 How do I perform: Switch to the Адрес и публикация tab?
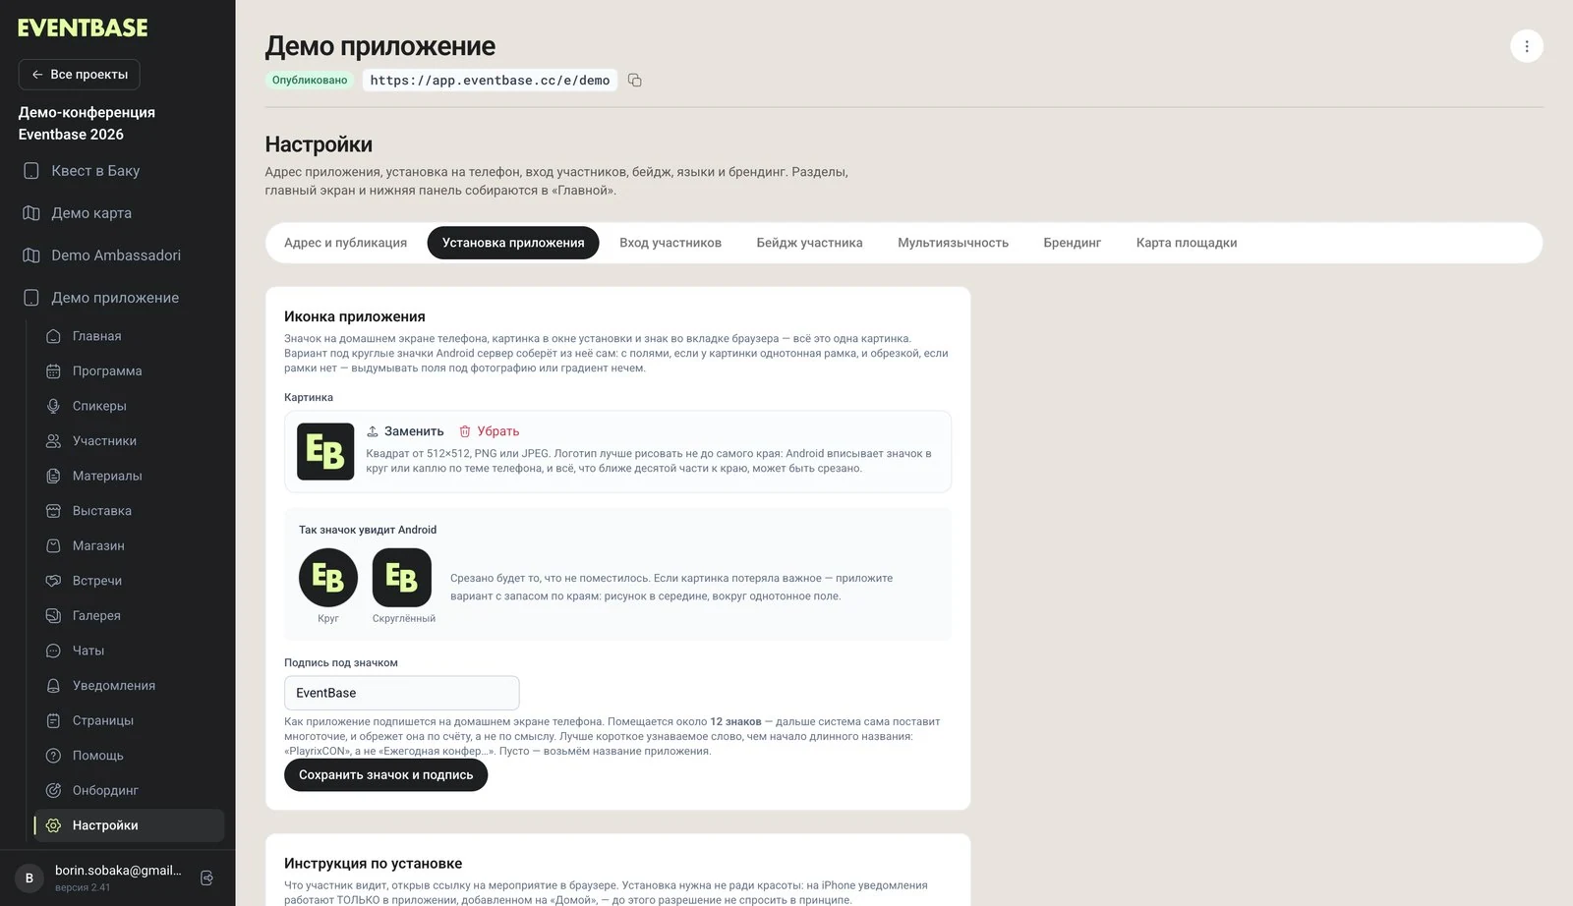tap(345, 243)
